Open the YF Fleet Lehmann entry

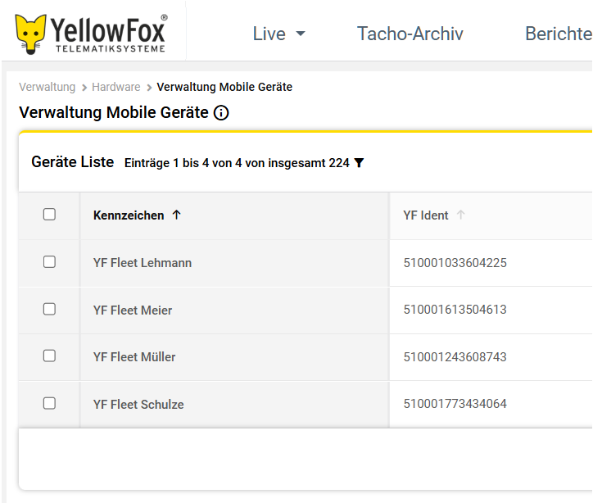pos(143,263)
